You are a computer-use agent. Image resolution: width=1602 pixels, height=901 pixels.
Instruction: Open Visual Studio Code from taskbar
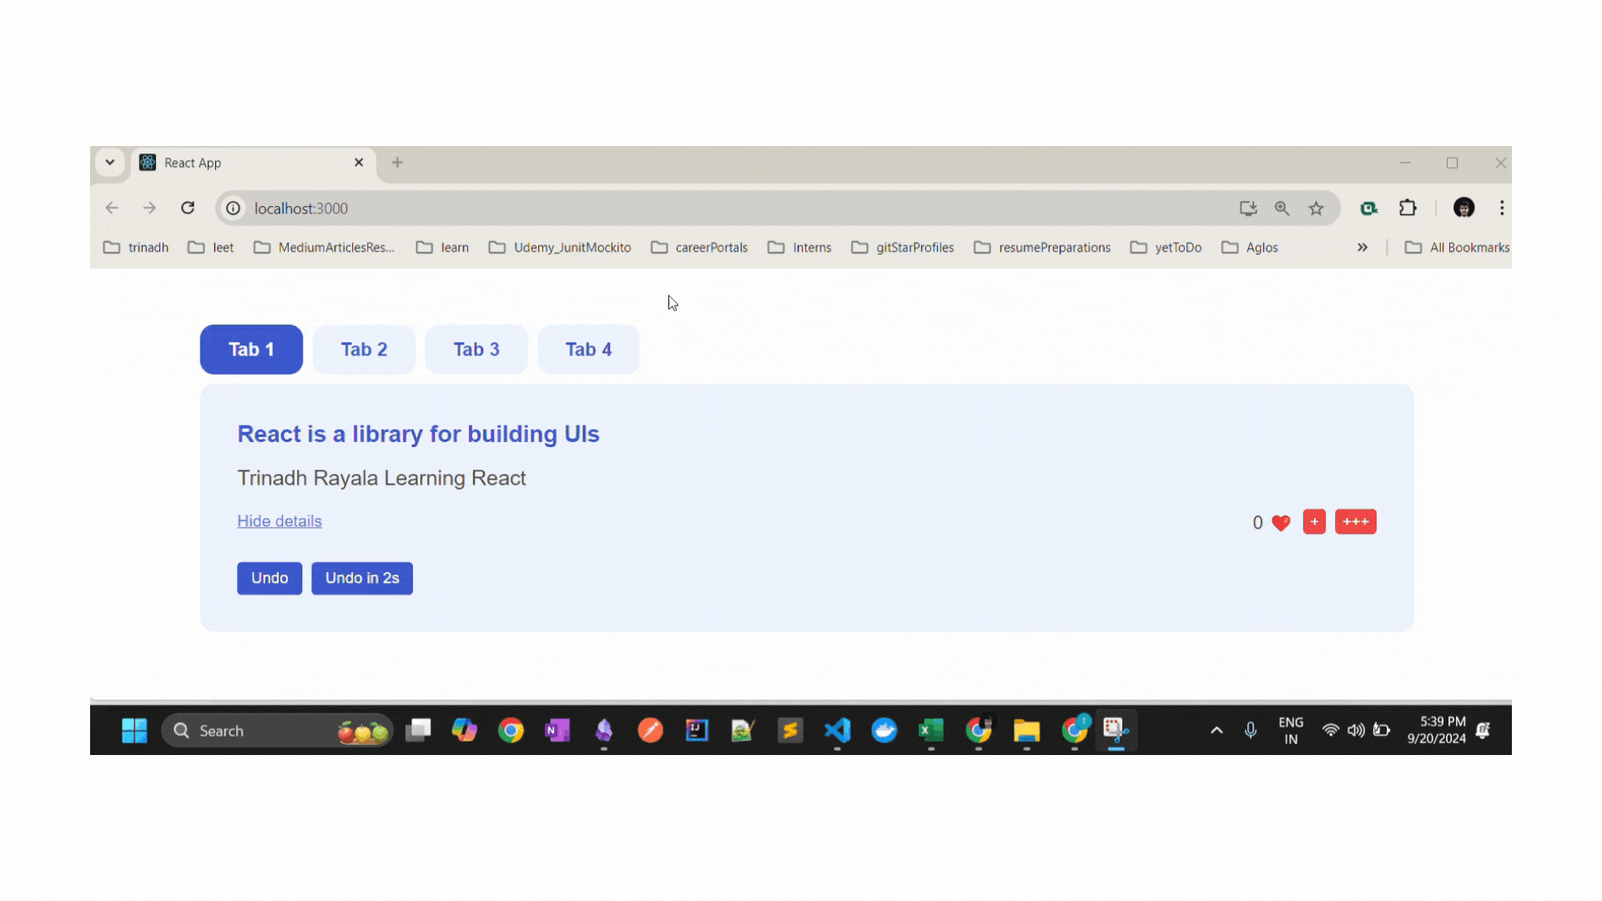pyautogui.click(x=837, y=731)
